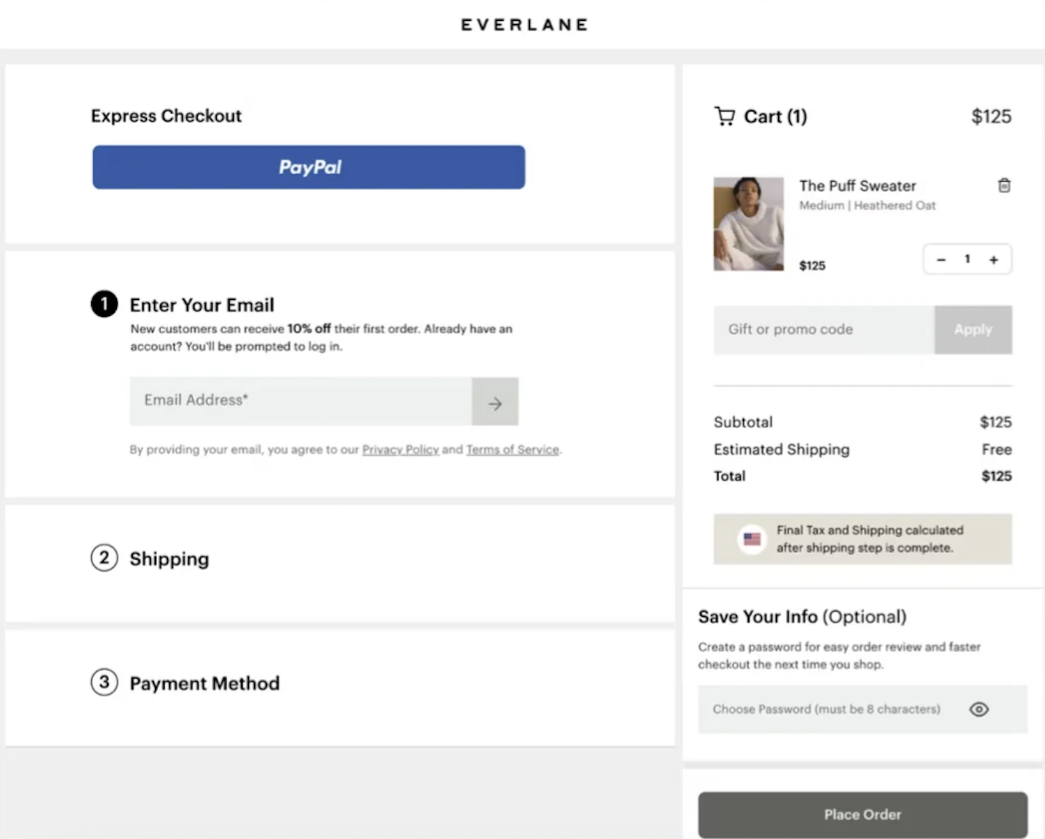1045x839 pixels.
Task: Increase sweater quantity with plus button
Action: click(993, 260)
